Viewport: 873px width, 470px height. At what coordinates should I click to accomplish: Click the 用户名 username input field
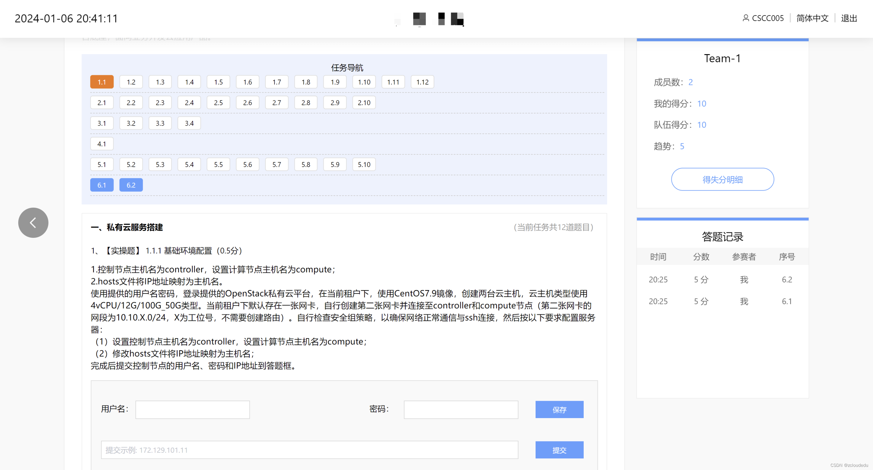192,410
